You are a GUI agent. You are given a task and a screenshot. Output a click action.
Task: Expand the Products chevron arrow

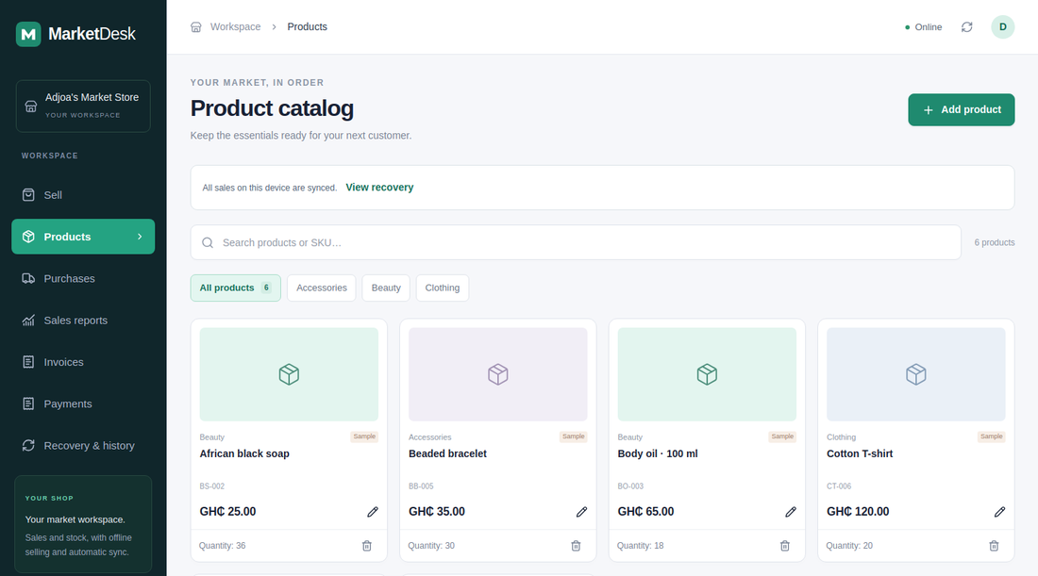(x=140, y=237)
